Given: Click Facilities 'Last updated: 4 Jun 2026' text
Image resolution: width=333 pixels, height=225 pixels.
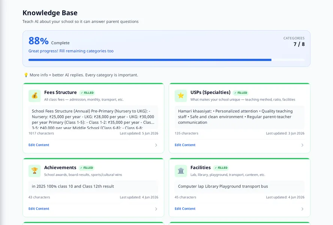Looking at the screenshot, I should point(285,197).
